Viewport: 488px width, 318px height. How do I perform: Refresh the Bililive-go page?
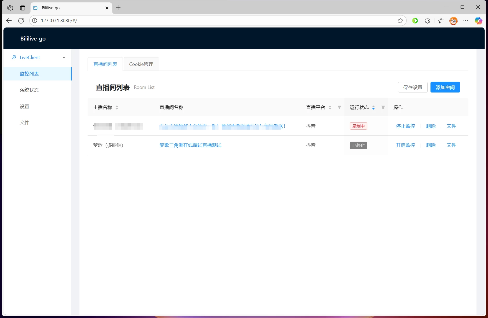[21, 21]
